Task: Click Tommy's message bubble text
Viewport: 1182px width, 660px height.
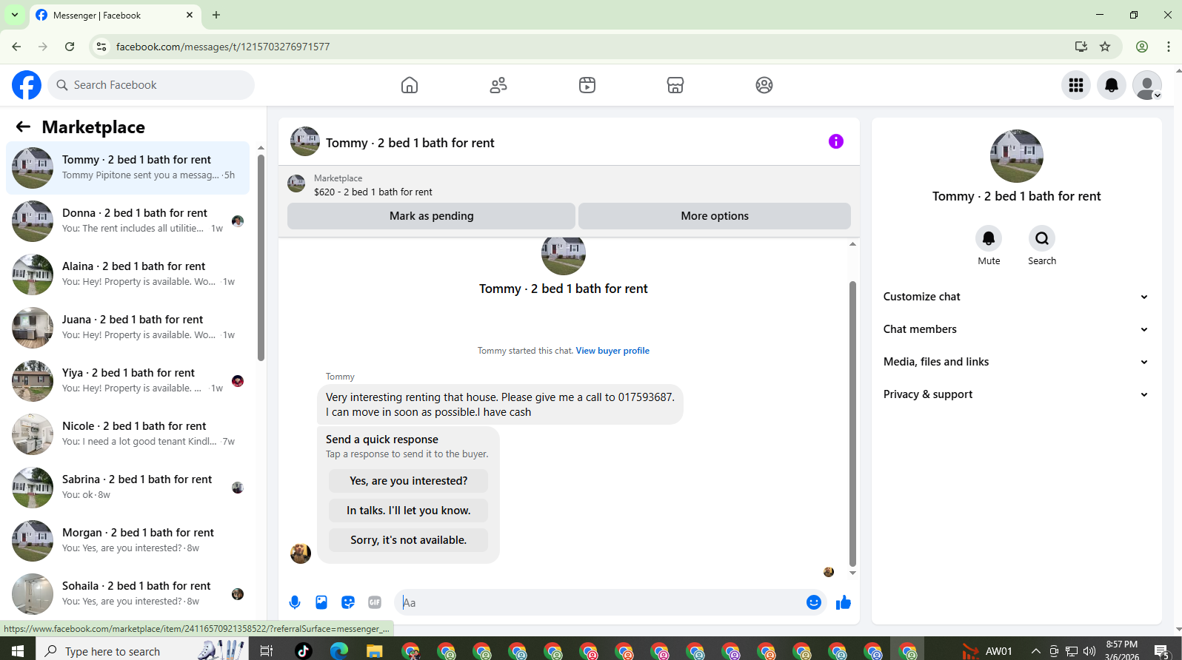Action: pyautogui.click(x=500, y=405)
